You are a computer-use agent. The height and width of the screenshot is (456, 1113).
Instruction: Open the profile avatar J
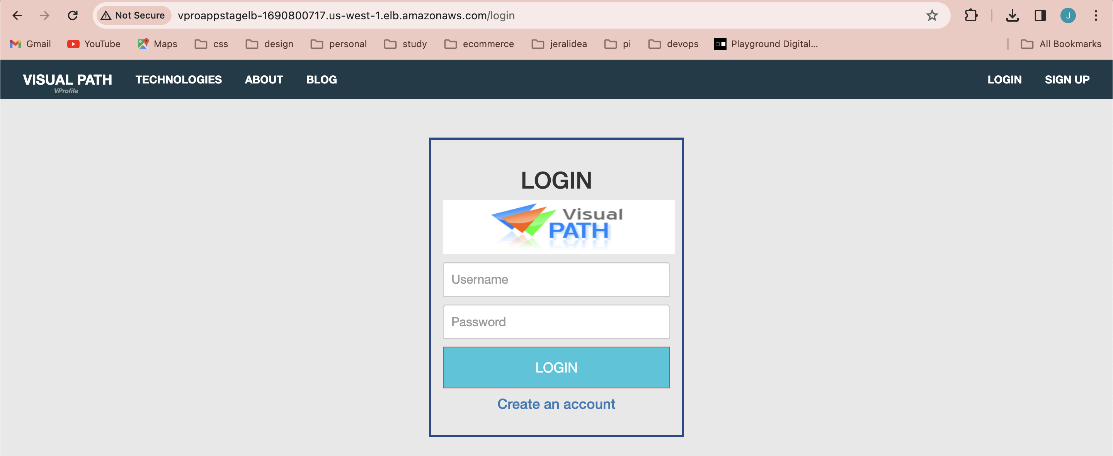coord(1068,15)
